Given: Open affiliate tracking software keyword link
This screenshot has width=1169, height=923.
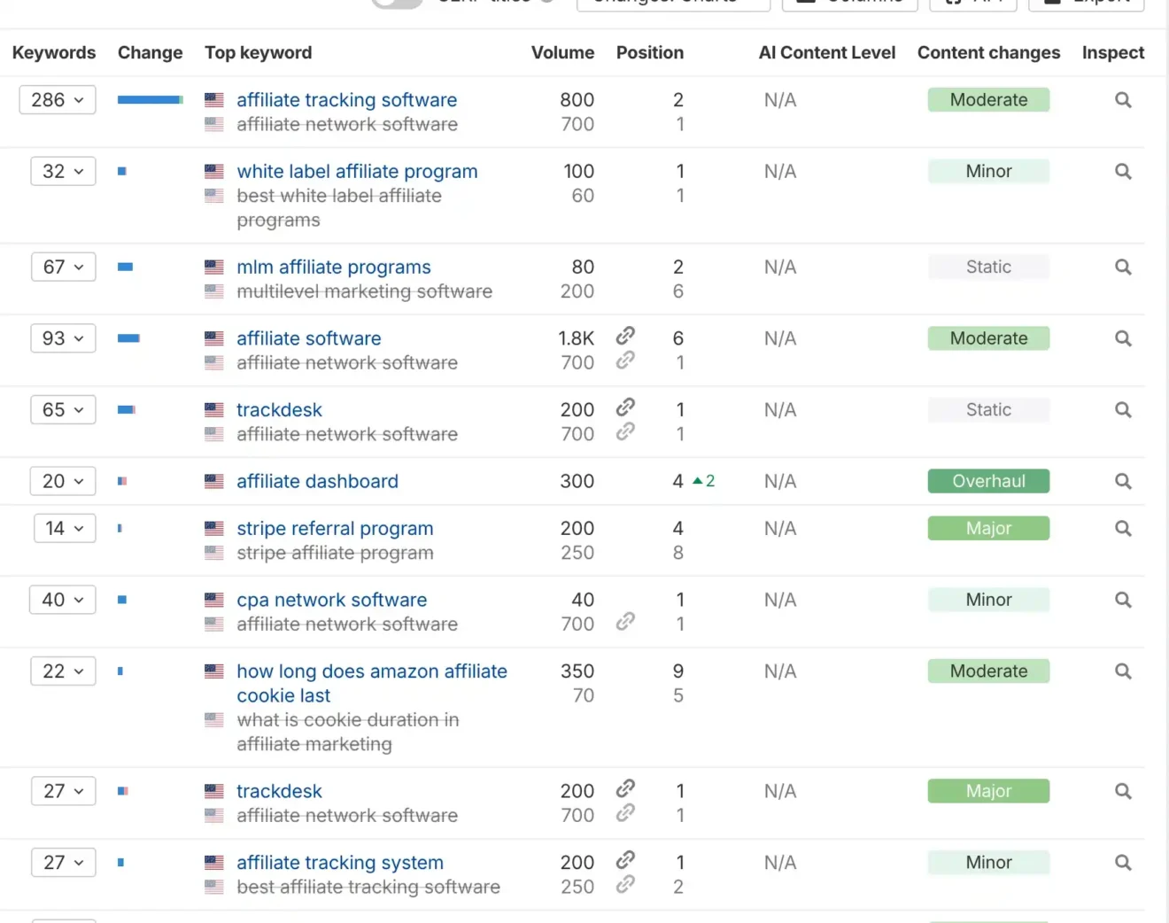Looking at the screenshot, I should click(x=346, y=100).
